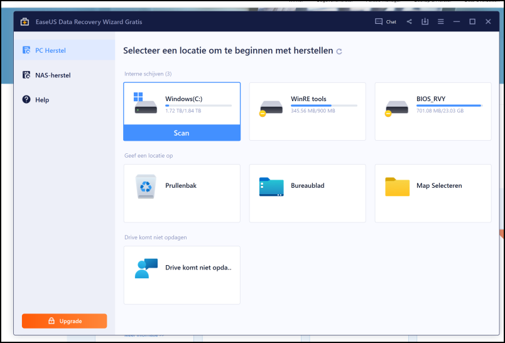Click the Upgrade button

coord(65,321)
